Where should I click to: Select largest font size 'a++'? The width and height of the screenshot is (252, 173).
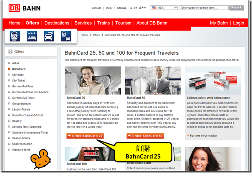[x=142, y=8]
